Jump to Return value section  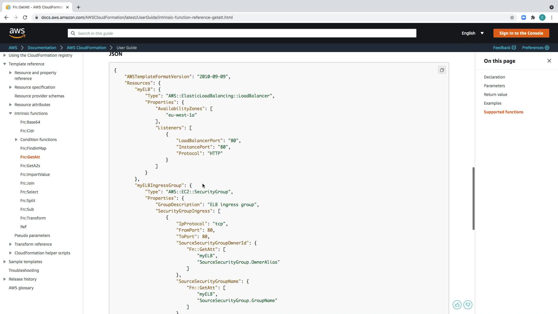tap(495, 94)
